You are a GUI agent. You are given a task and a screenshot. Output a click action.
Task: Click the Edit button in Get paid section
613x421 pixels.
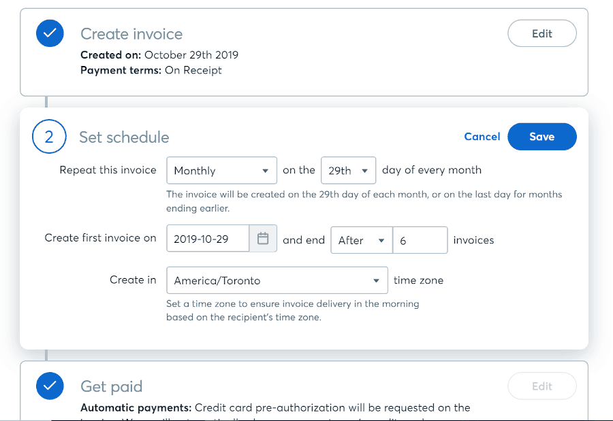[542, 386]
